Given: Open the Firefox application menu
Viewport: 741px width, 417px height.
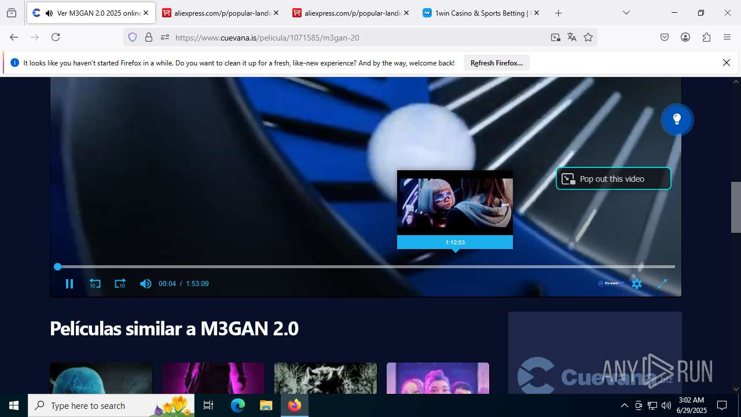Looking at the screenshot, I should (x=727, y=37).
